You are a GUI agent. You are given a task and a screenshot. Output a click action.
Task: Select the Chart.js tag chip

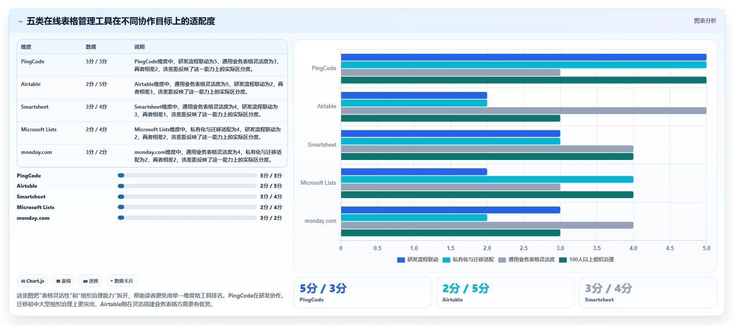[33, 281]
